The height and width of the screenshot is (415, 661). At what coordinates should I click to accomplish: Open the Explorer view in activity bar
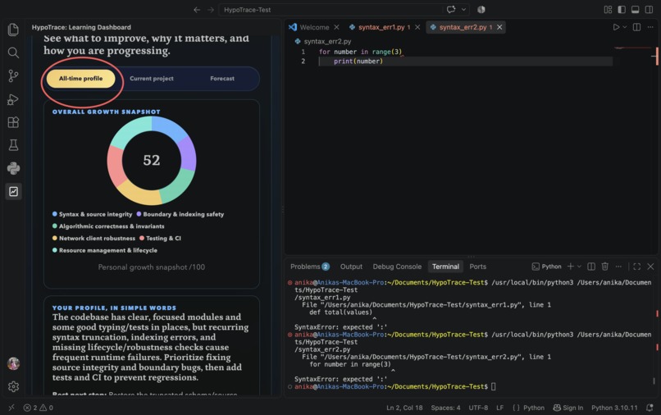[13, 30]
